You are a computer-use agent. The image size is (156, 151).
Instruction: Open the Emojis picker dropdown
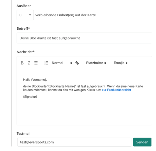120,63
